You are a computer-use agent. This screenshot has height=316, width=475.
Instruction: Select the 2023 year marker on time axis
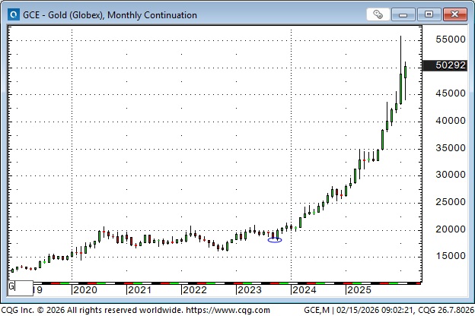pos(249,289)
